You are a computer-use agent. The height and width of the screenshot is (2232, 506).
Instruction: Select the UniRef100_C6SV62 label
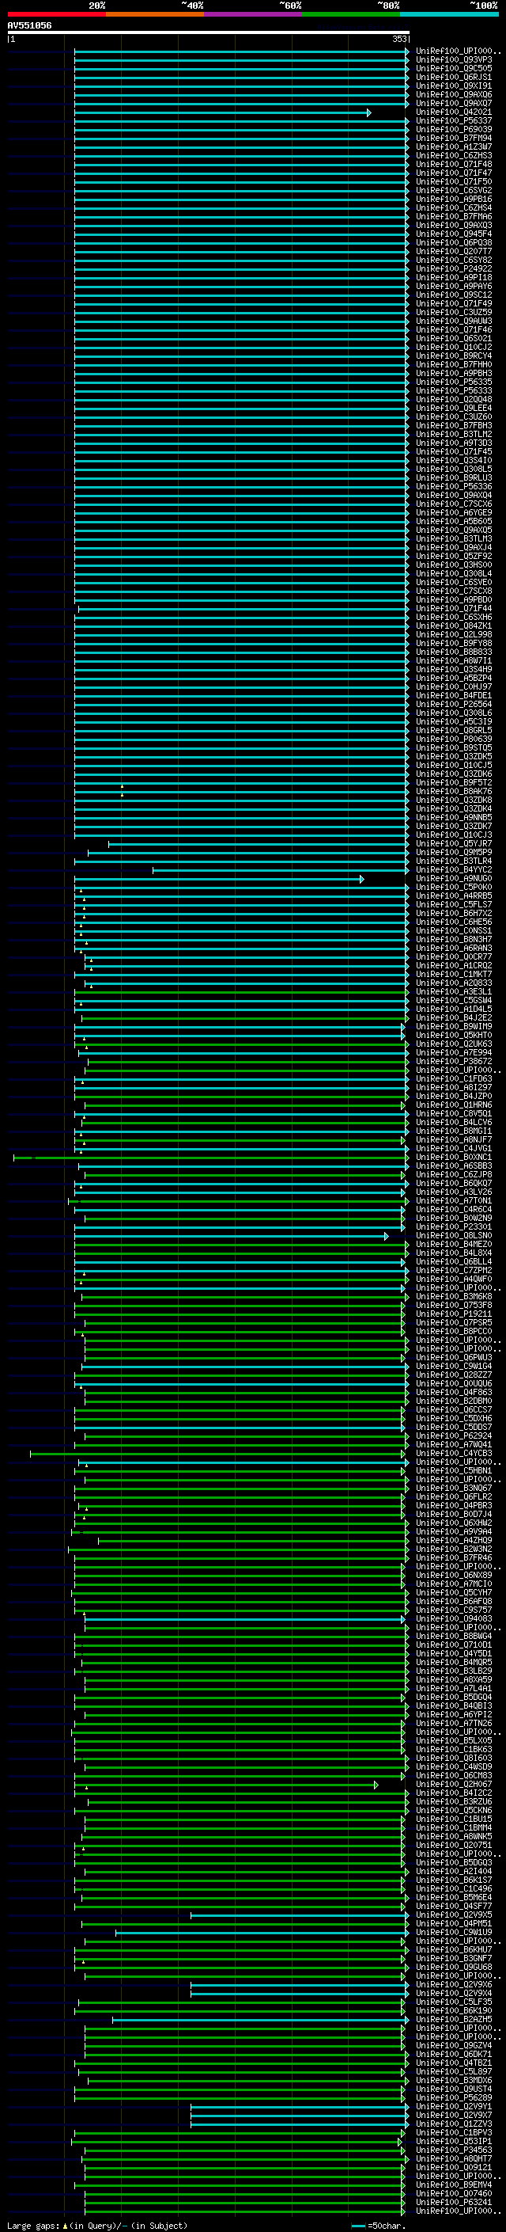[x=454, y=191]
